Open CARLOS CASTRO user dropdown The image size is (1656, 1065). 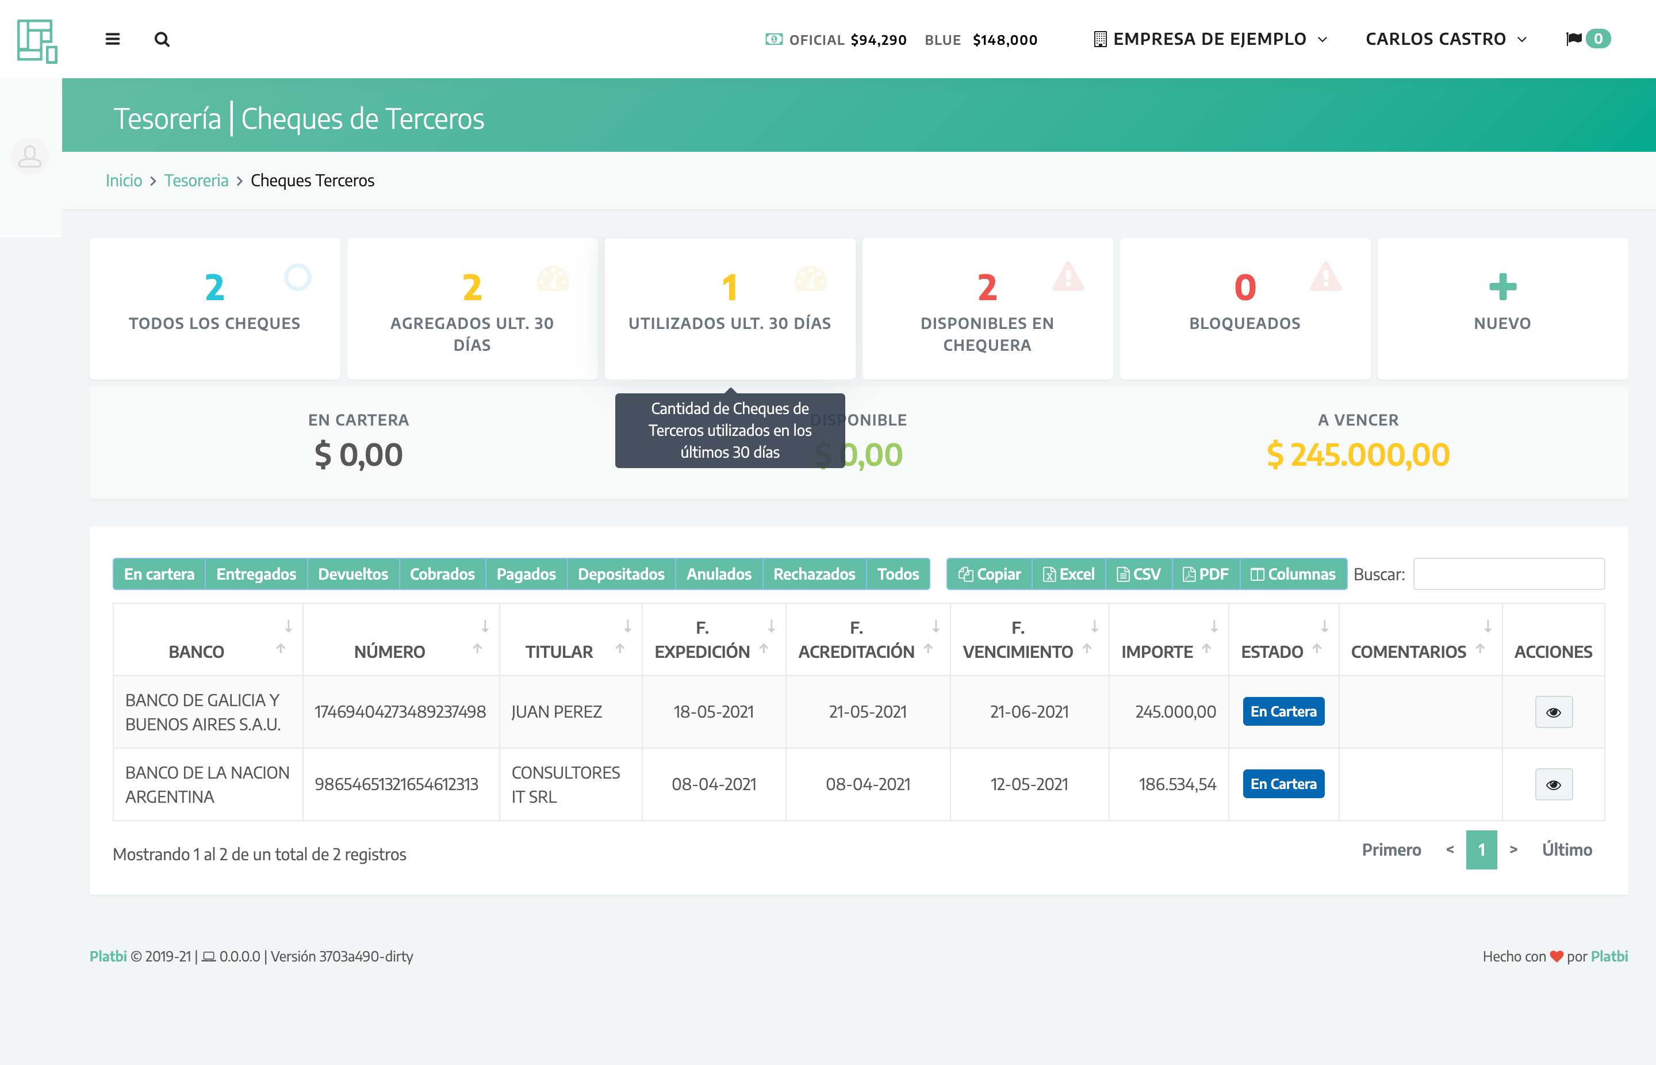pyautogui.click(x=1447, y=40)
